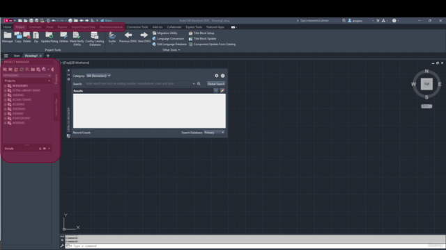Go to Previous DWG
Viewport: 446px width, 250px height.
coord(128,37)
